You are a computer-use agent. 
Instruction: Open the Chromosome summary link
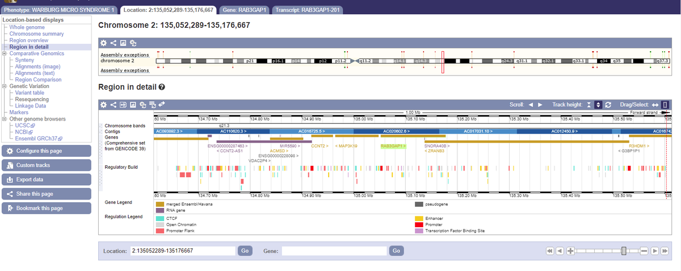36,34
